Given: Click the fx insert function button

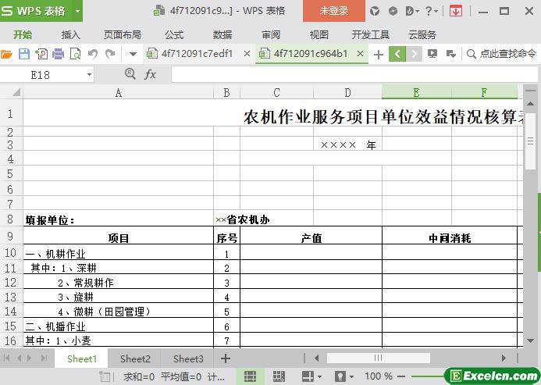Looking at the screenshot, I should 150,74.
